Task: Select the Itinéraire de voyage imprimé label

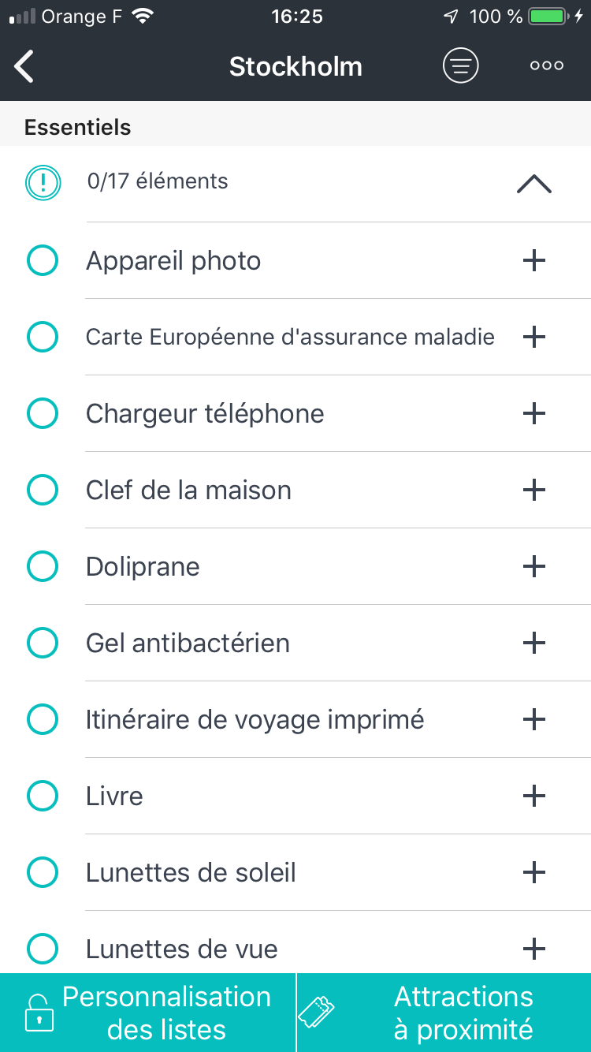Action: point(255,720)
